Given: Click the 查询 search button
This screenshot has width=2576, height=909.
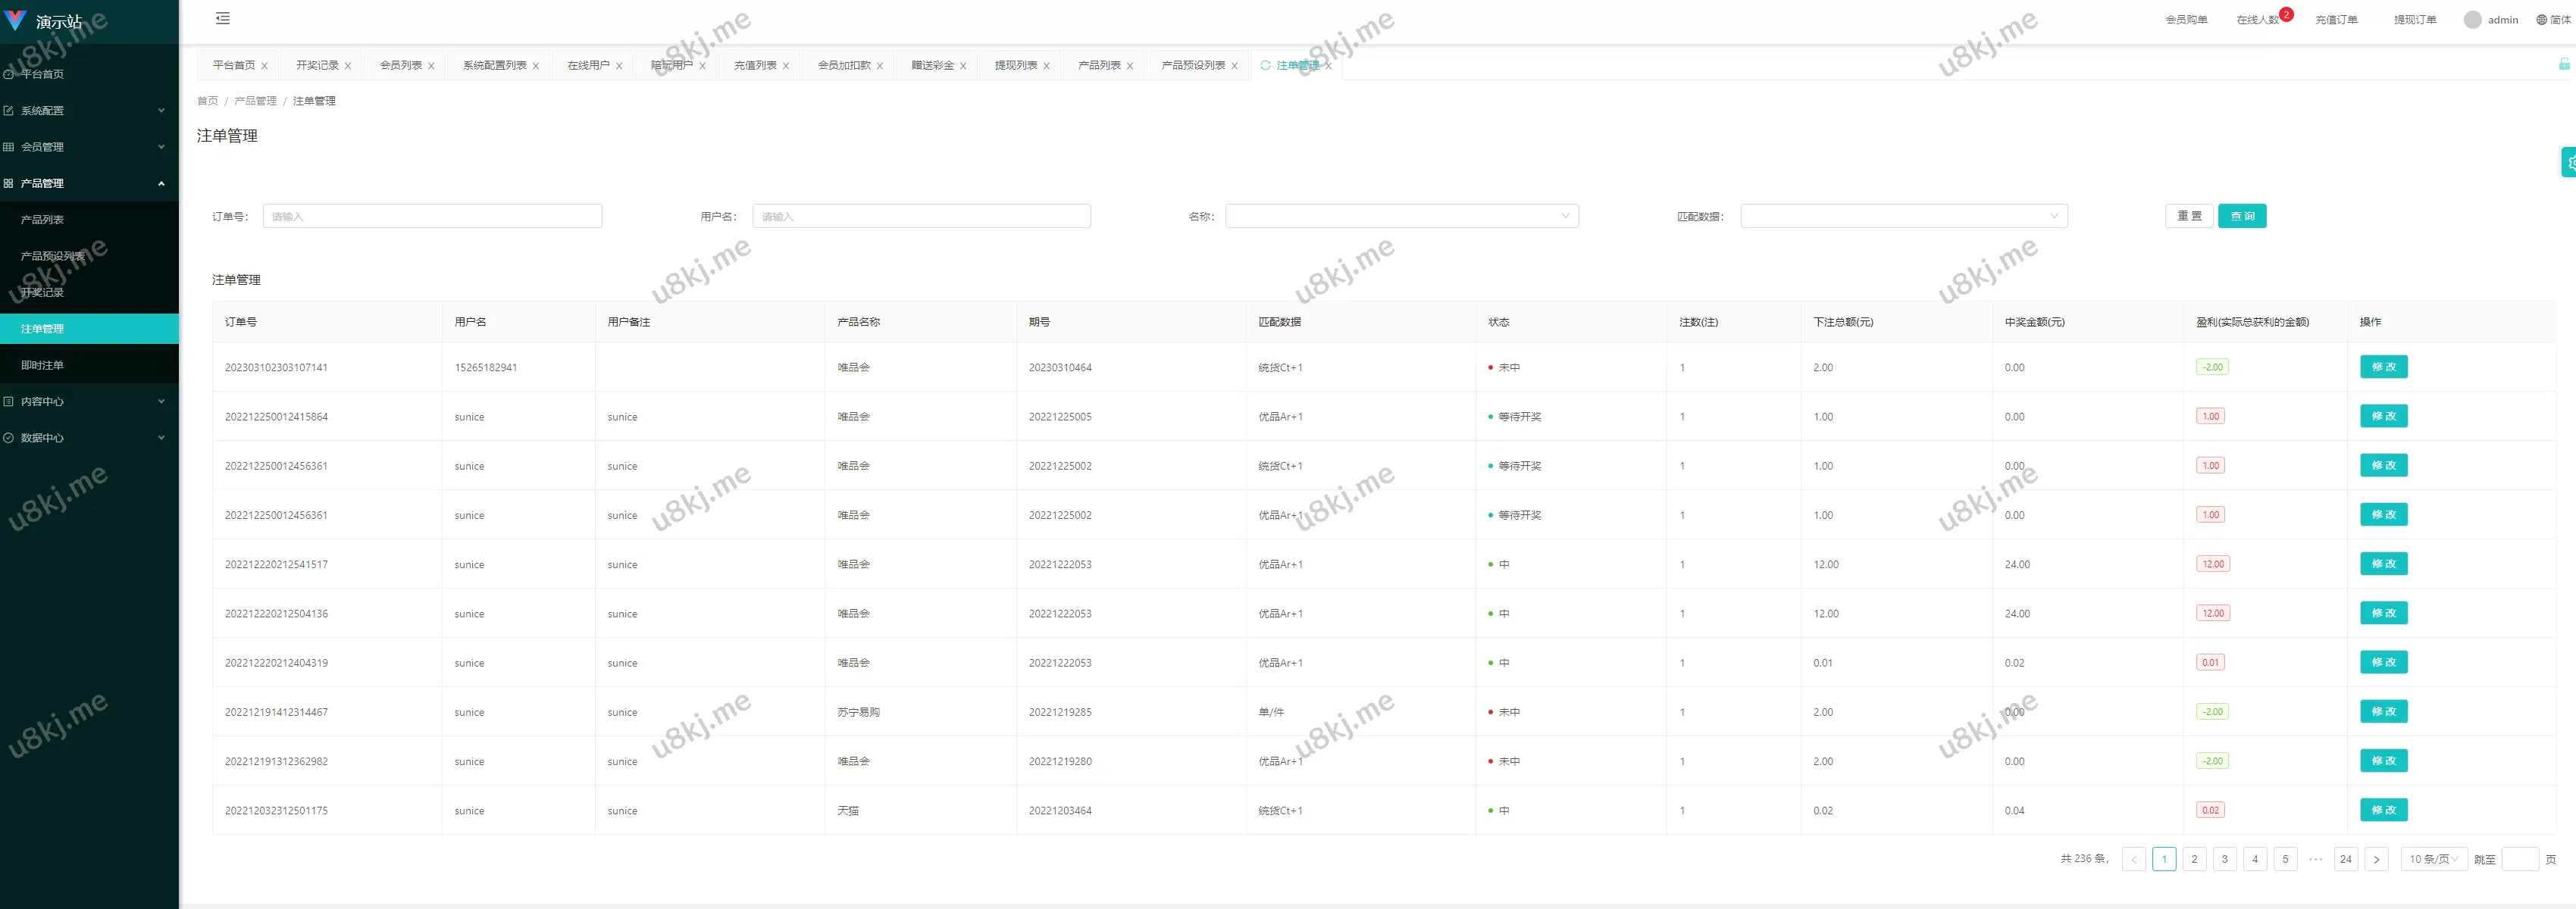Looking at the screenshot, I should pos(2243,215).
